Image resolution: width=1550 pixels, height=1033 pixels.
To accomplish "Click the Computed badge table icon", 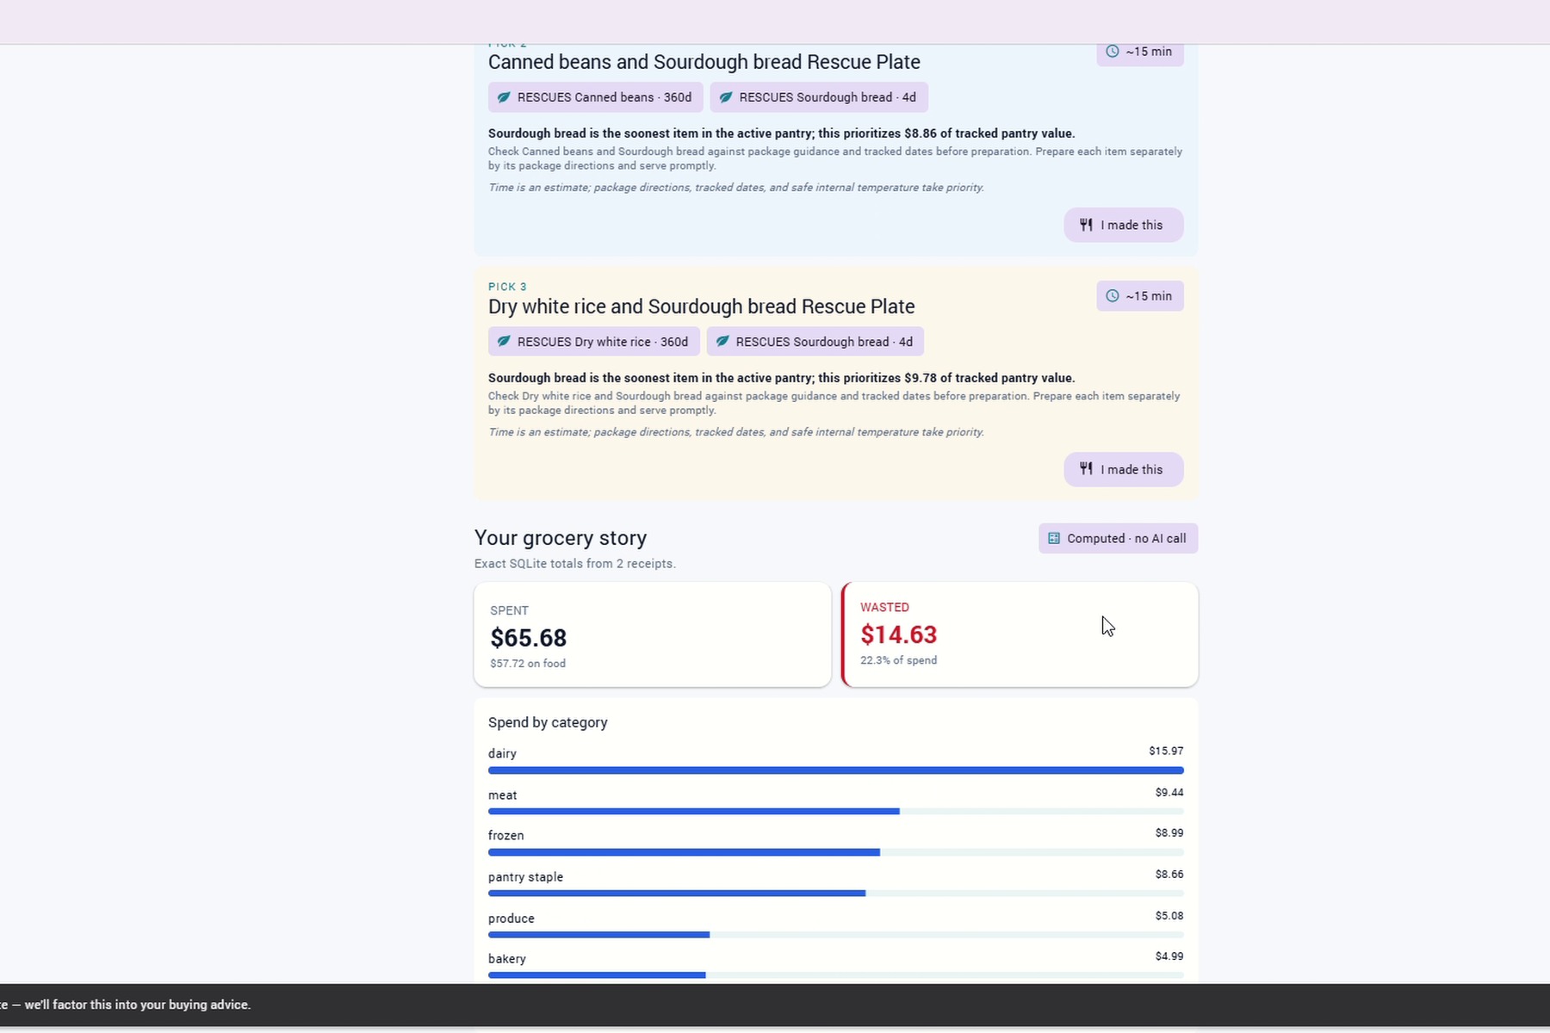I will point(1054,539).
